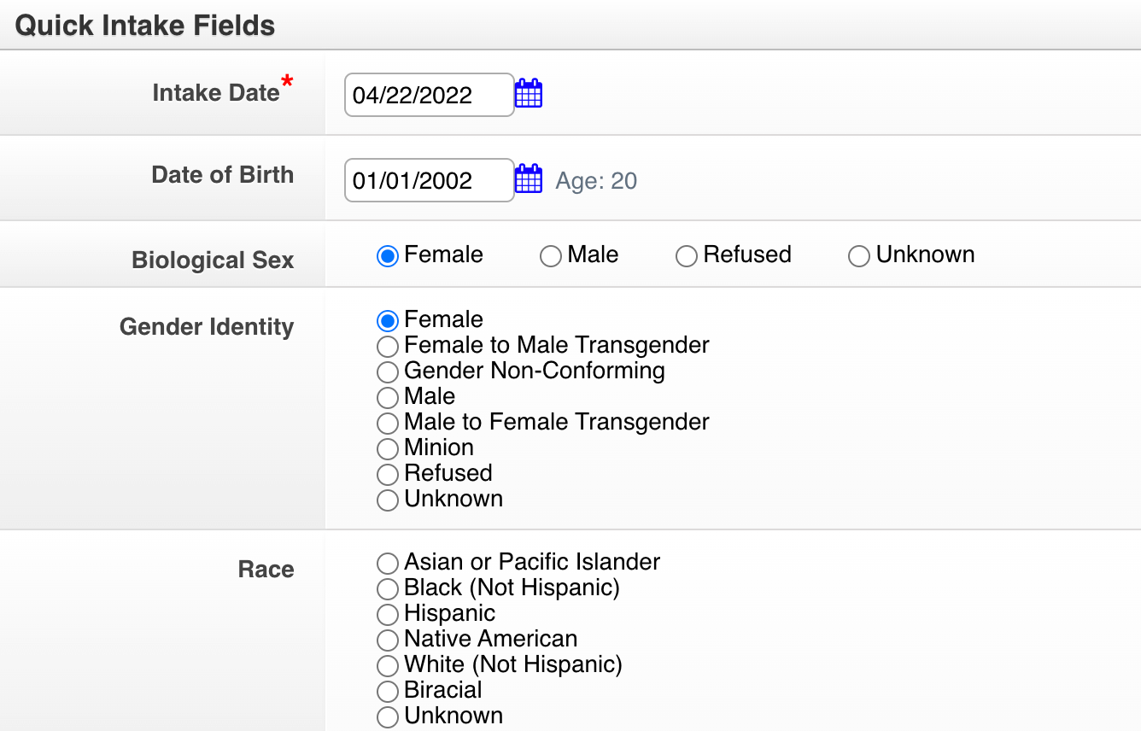Select Hispanic race option
Viewport: 1141px width, 731px height.
tap(388, 614)
